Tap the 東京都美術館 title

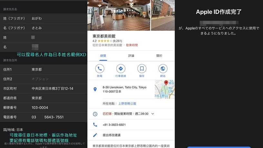pyautogui.click(x=104, y=36)
